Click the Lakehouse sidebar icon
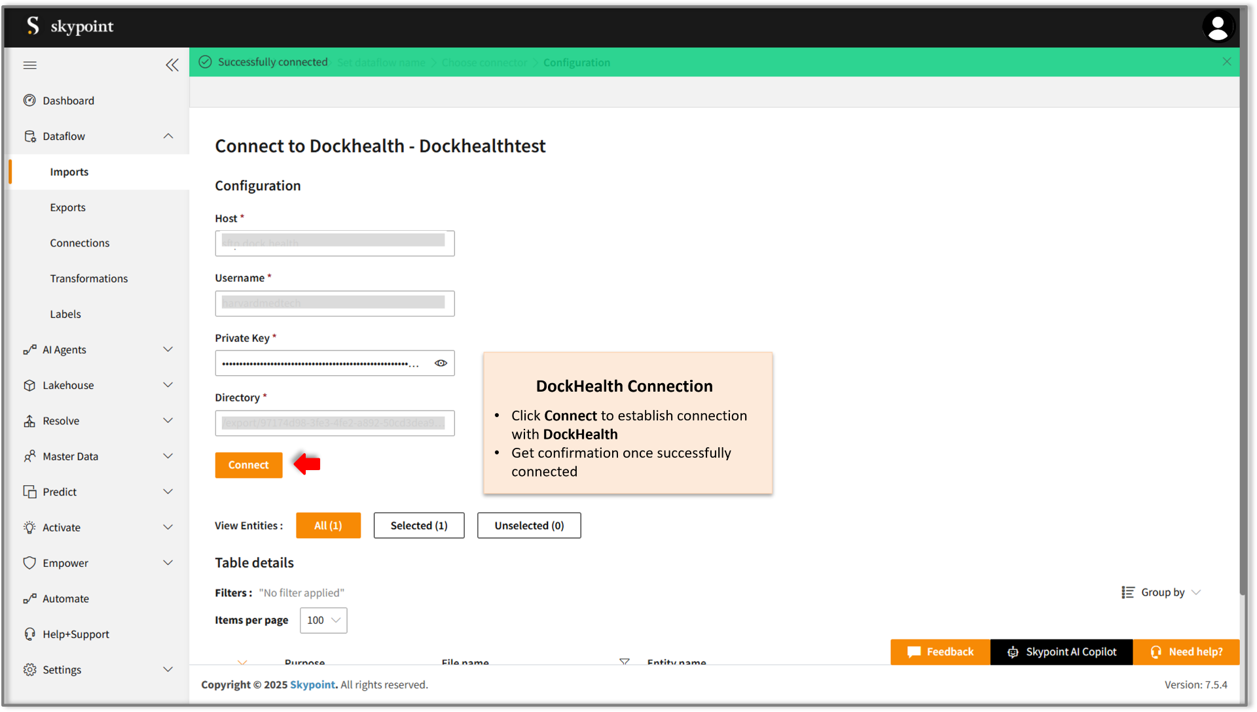Viewport: 1257px width, 712px height. pyautogui.click(x=29, y=384)
